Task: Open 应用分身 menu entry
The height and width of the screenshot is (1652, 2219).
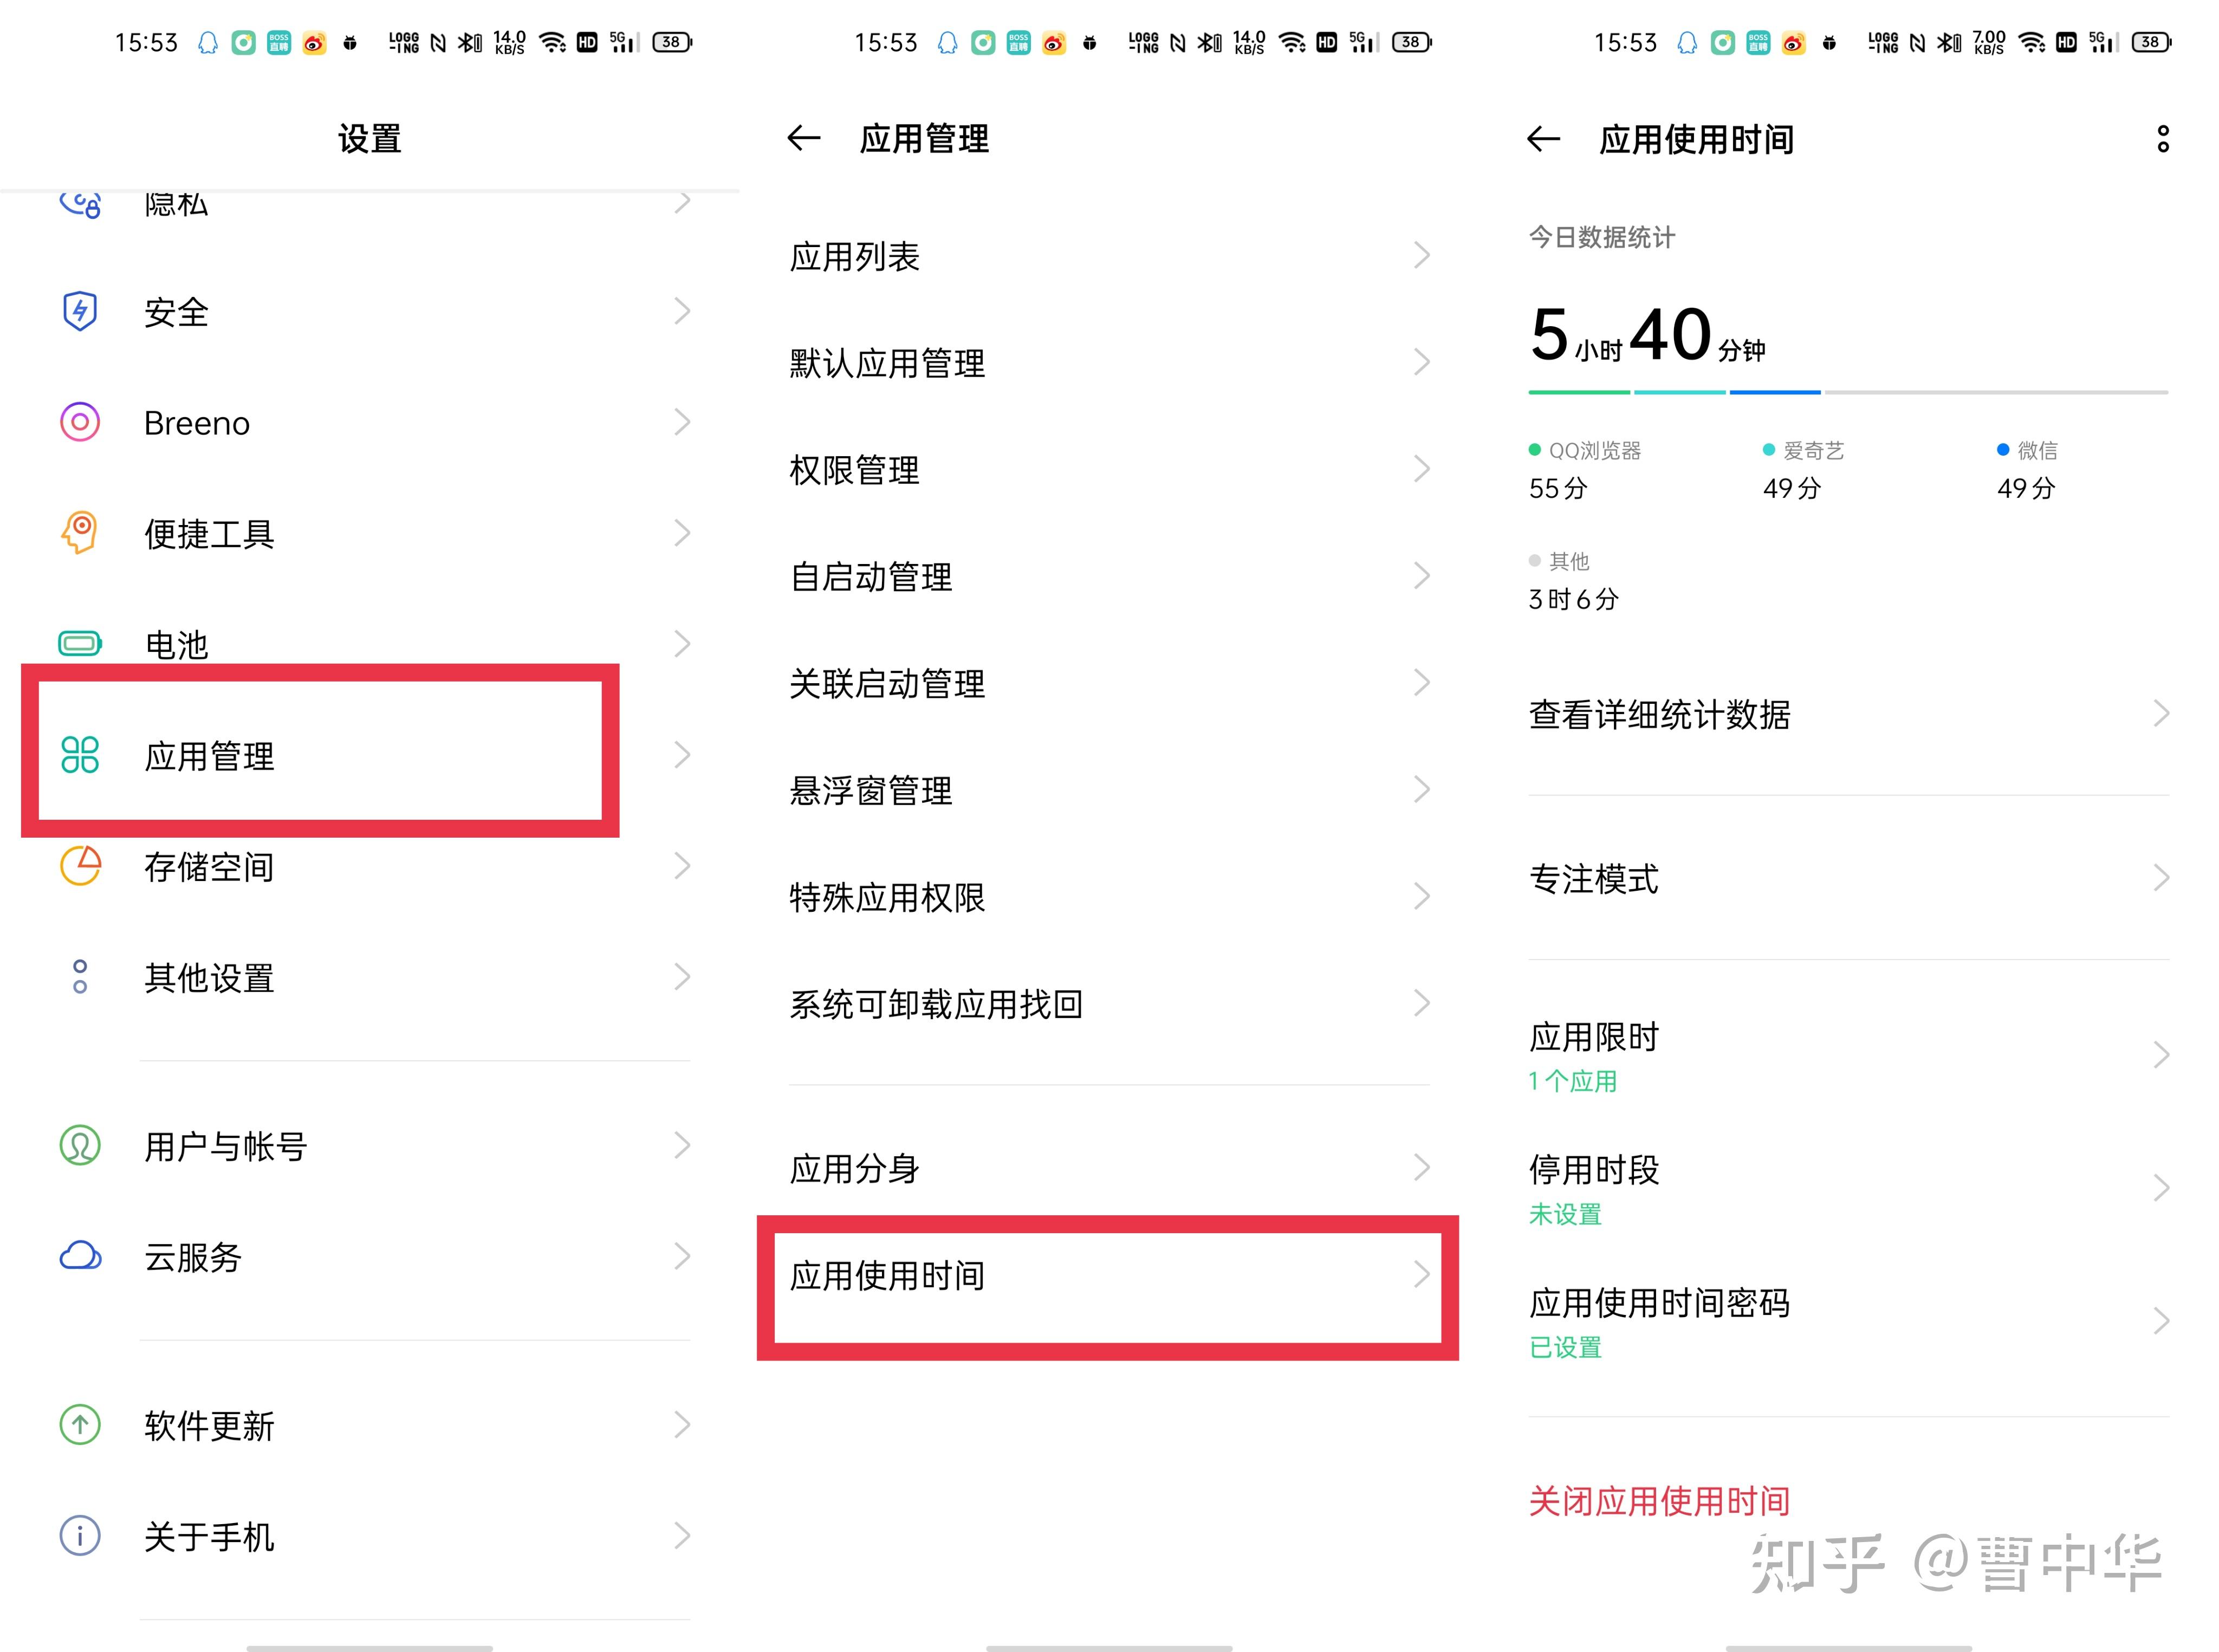Action: coord(1109,1167)
